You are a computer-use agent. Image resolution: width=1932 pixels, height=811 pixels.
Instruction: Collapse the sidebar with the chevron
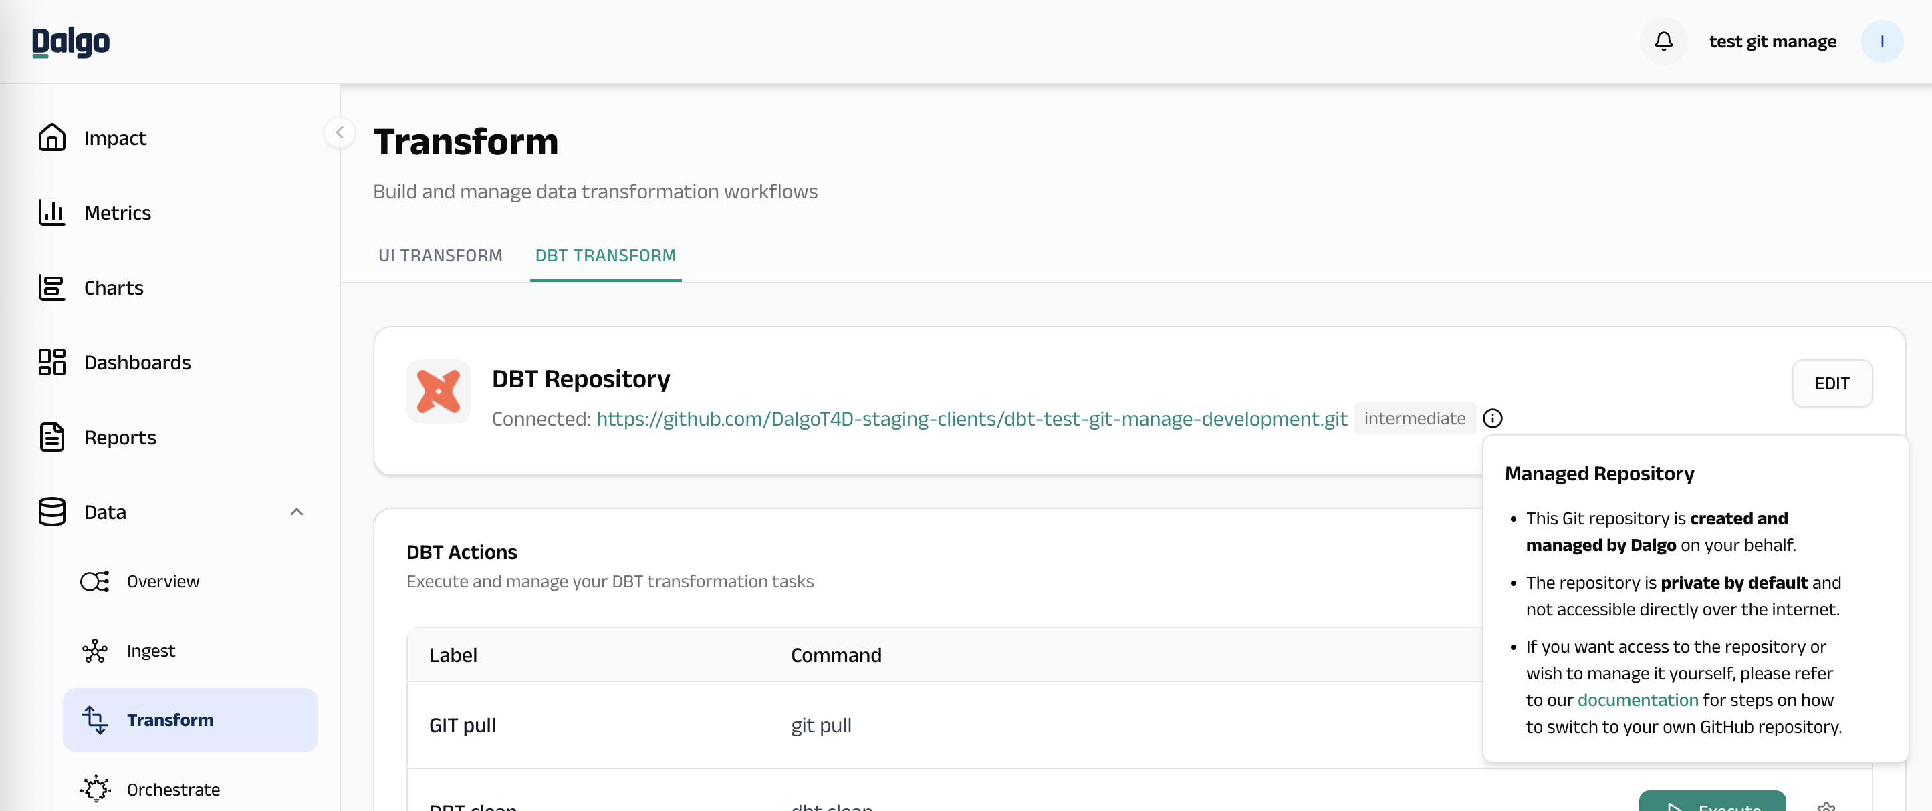click(340, 133)
